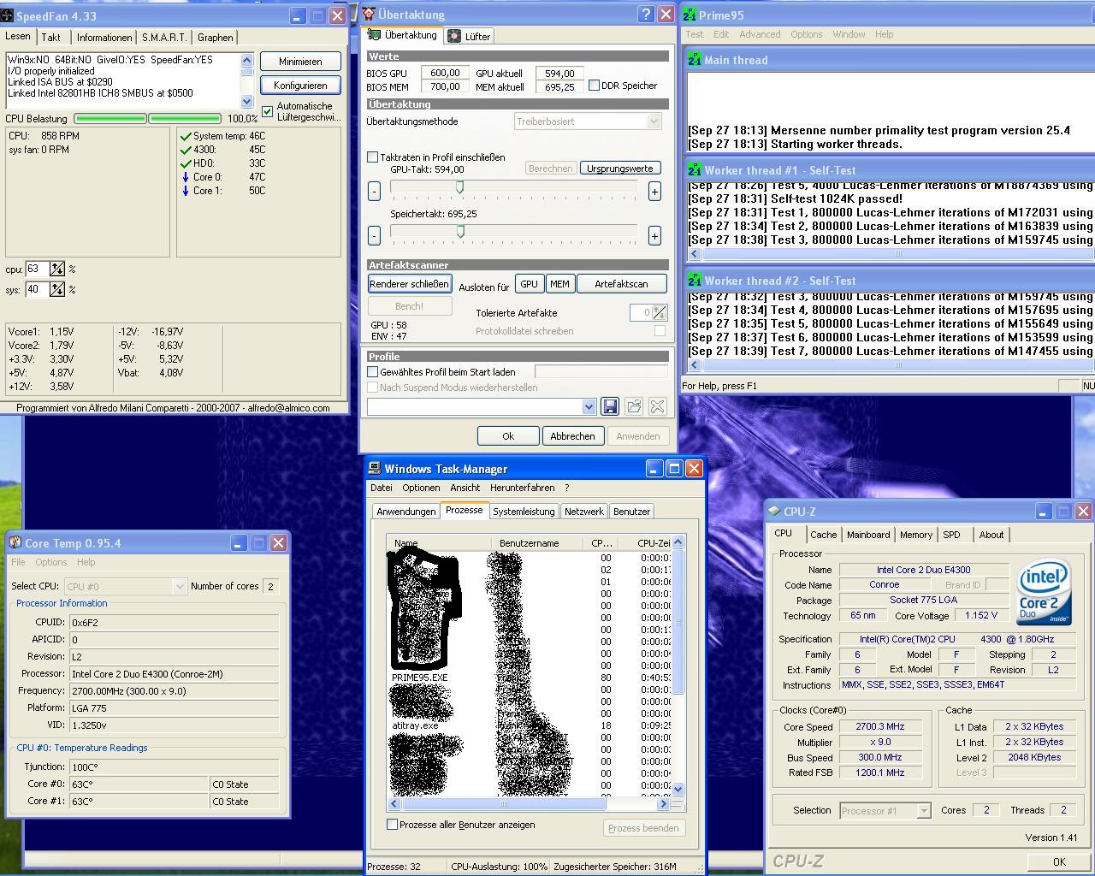Click the Renderer schließen button
The image size is (1095, 876).
tap(409, 284)
